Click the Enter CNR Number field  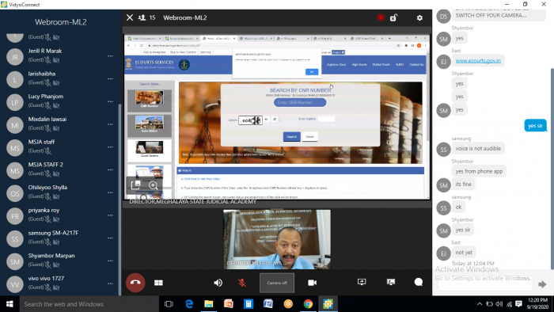coord(300,102)
